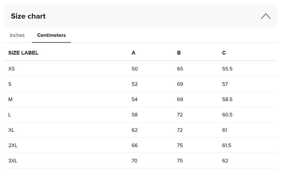This screenshot has width=281, height=171.
Task: Select the XL size row label
Action: click(11, 130)
